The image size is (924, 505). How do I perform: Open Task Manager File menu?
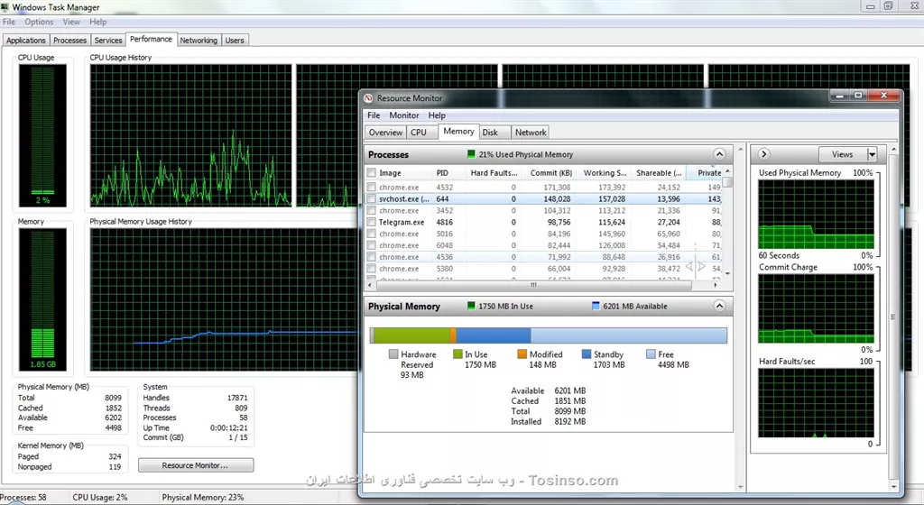pos(9,22)
